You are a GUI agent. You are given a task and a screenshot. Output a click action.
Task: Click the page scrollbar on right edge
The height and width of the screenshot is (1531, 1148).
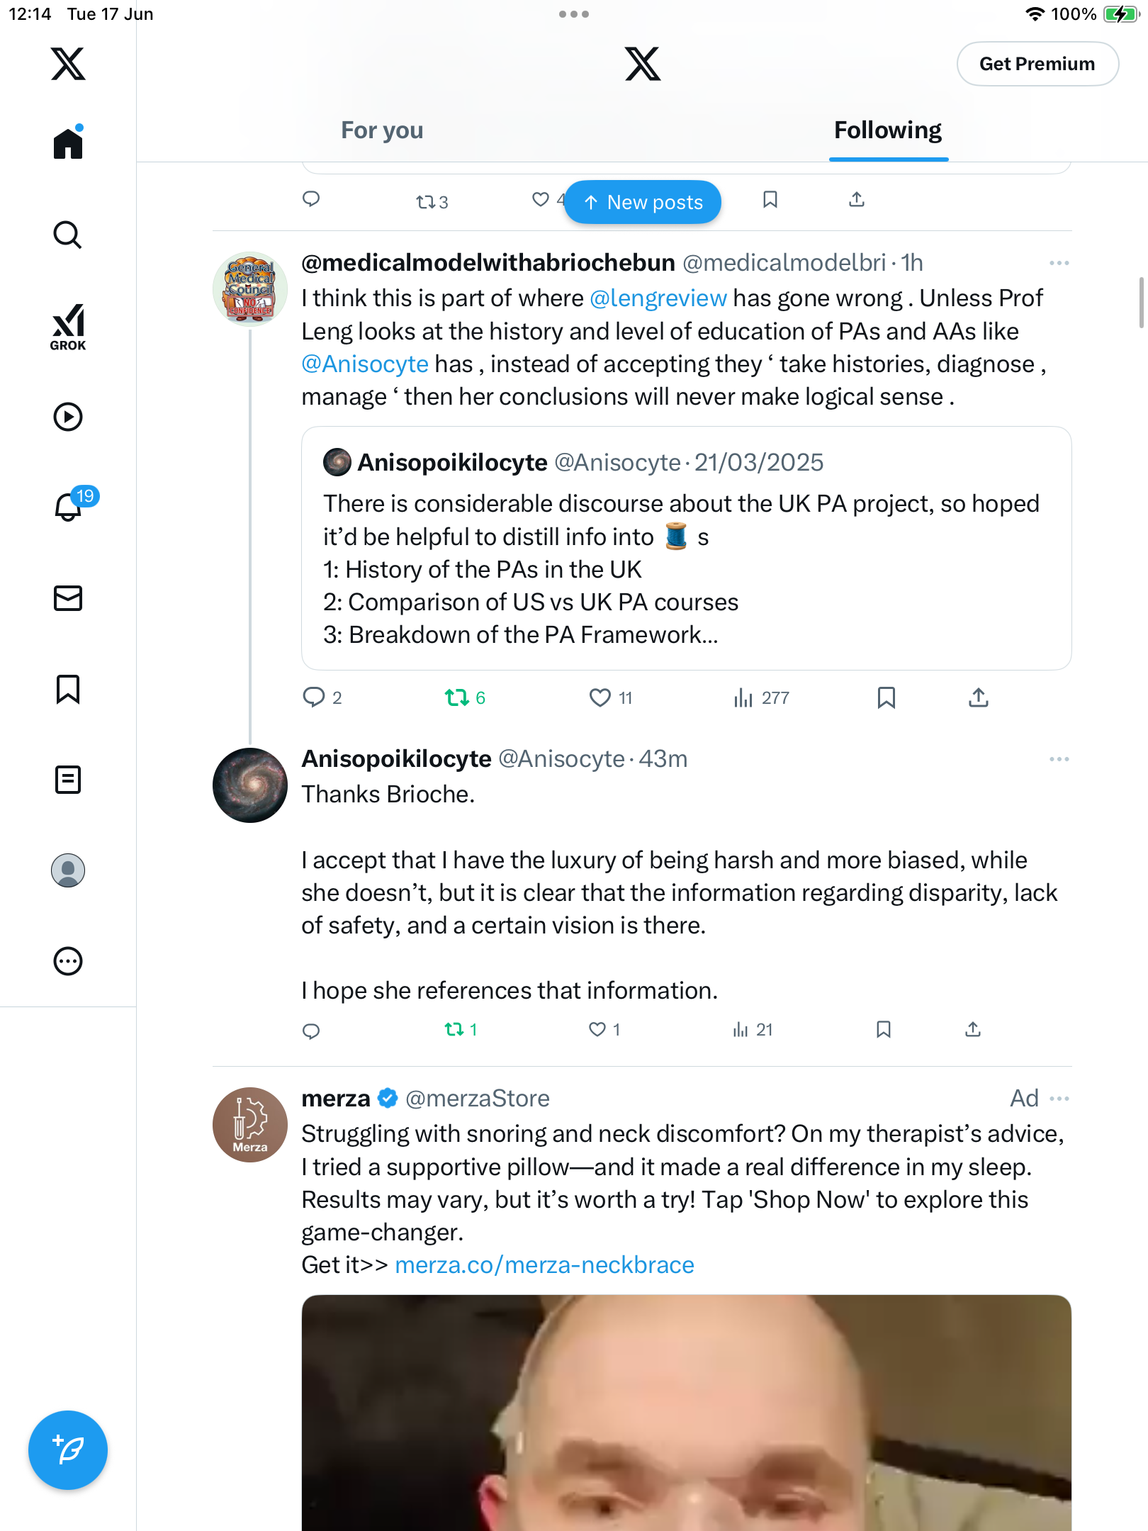tap(1142, 303)
